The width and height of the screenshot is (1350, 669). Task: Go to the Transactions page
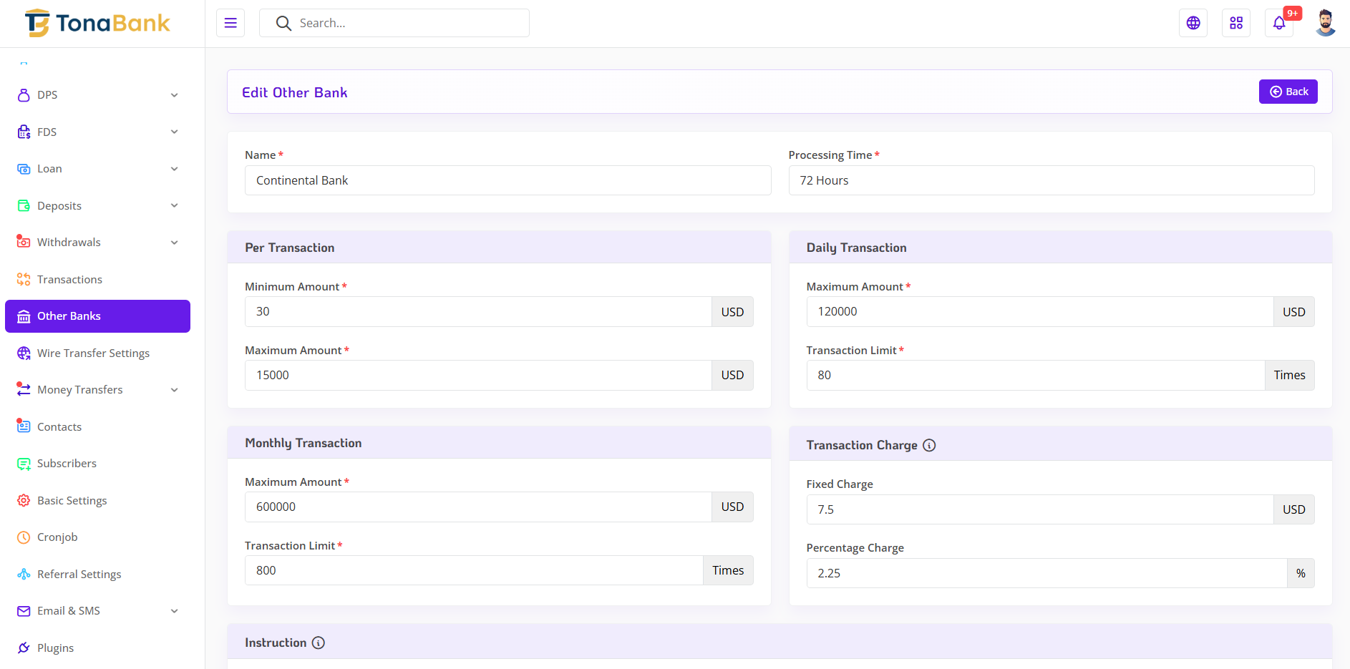pyautogui.click(x=69, y=280)
